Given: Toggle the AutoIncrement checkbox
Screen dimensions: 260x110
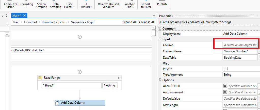Looking at the screenshot, I should coord(225,92).
